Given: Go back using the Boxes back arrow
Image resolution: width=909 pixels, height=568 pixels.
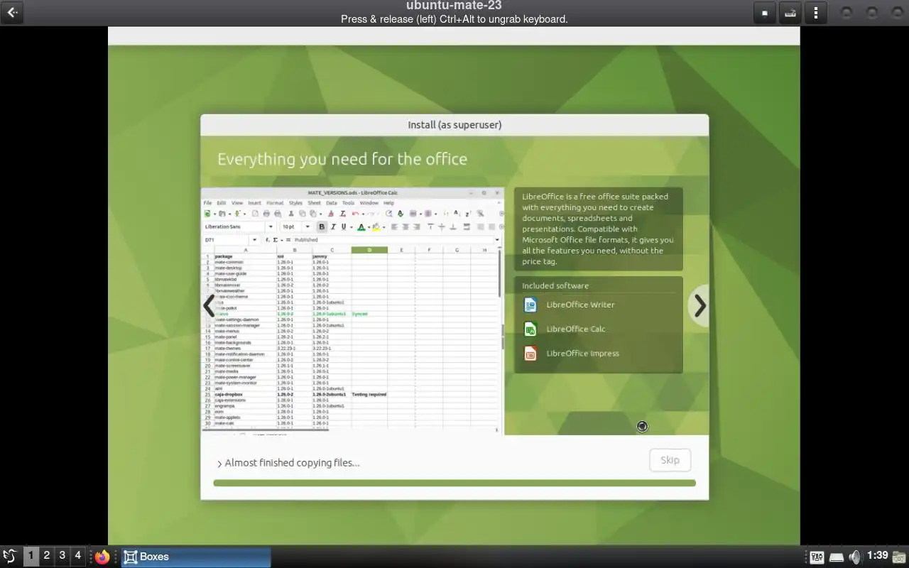Looking at the screenshot, I should (x=12, y=13).
